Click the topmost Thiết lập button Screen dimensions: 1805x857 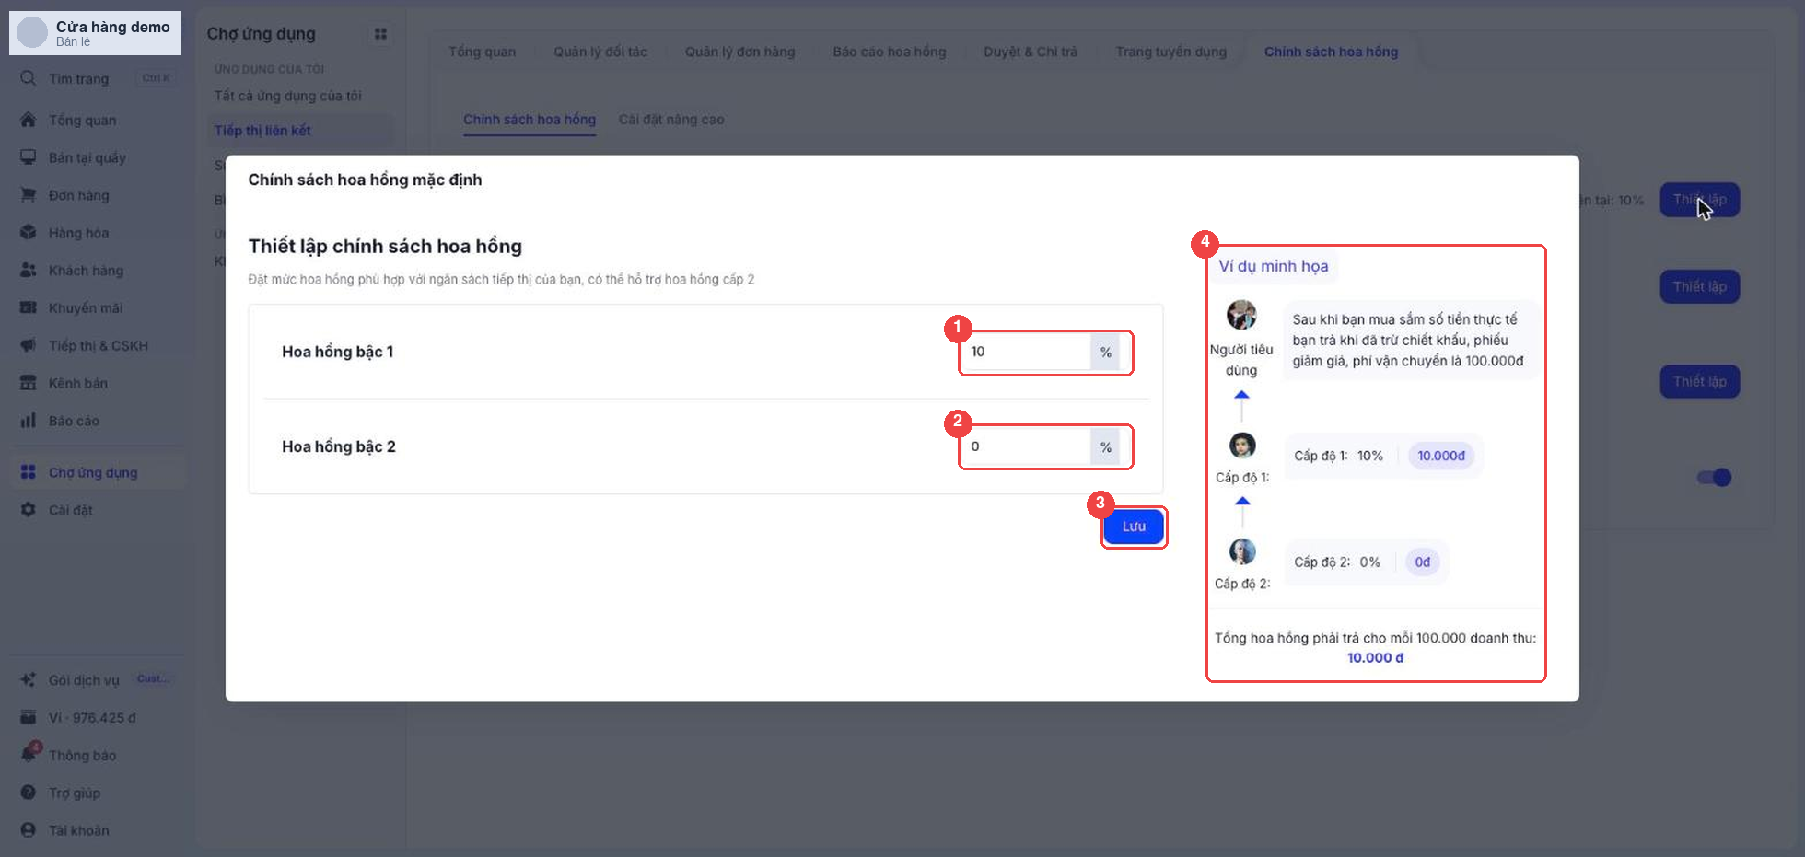click(x=1699, y=200)
